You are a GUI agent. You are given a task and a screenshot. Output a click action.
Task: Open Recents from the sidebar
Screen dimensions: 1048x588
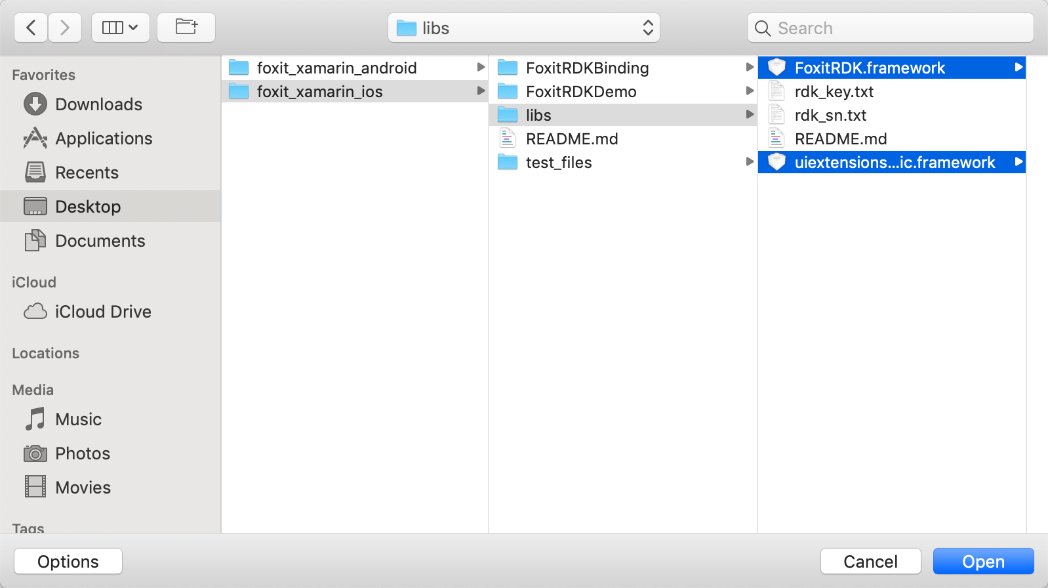tap(110, 172)
